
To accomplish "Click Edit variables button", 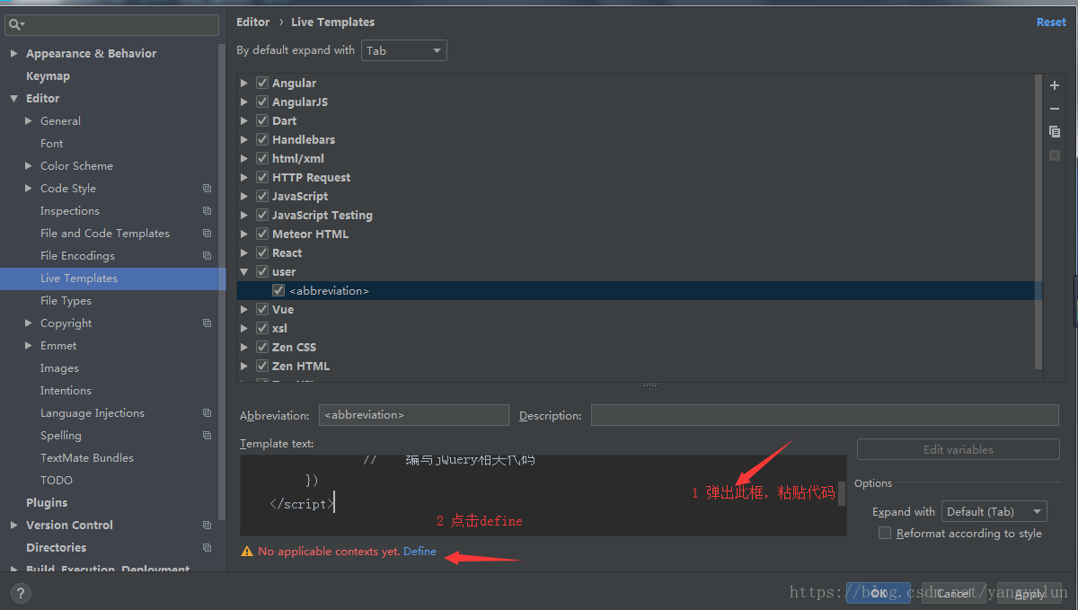I will (x=959, y=449).
